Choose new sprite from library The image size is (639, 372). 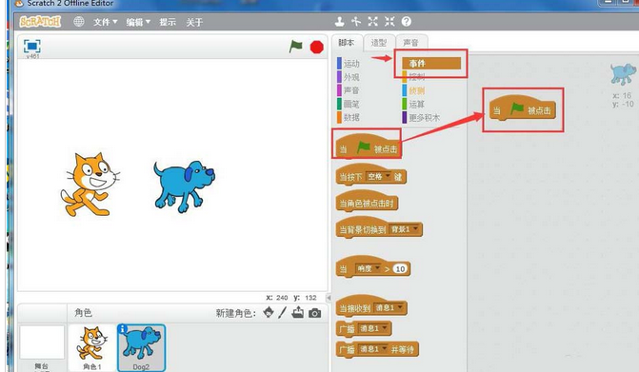tap(269, 313)
